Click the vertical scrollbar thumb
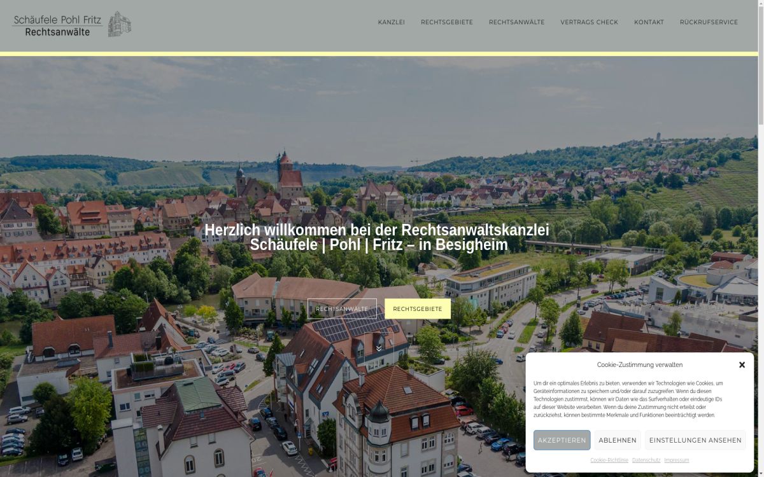Image resolution: width=764 pixels, height=477 pixels. click(x=760, y=64)
